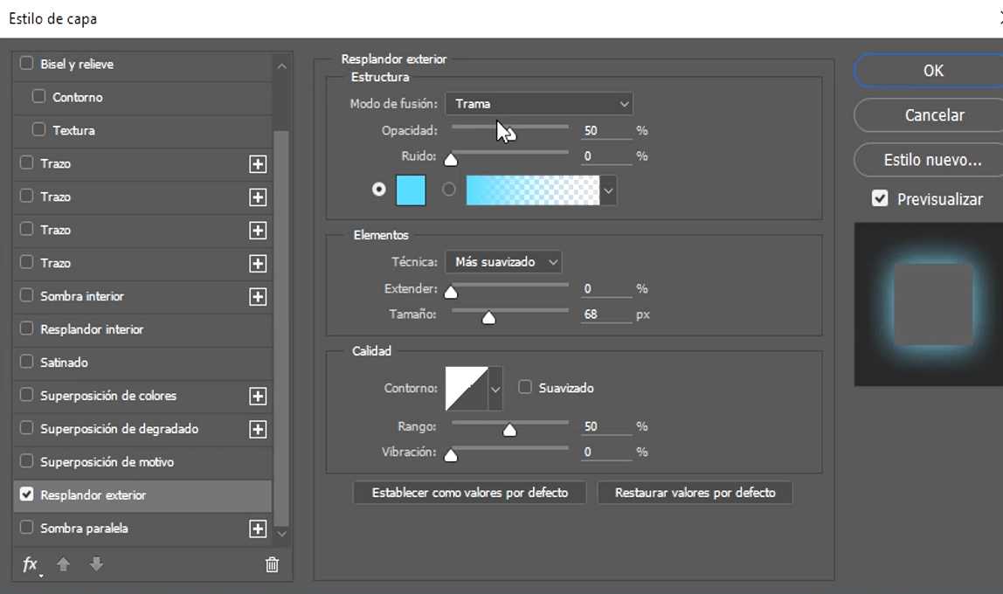This screenshot has width=1003, height=594.
Task: Select the Sombra interior style row
Action: click(x=142, y=297)
